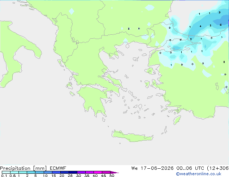Click the '20' legend scale label
The width and height of the screenshot is (229, 177).
click(62, 176)
